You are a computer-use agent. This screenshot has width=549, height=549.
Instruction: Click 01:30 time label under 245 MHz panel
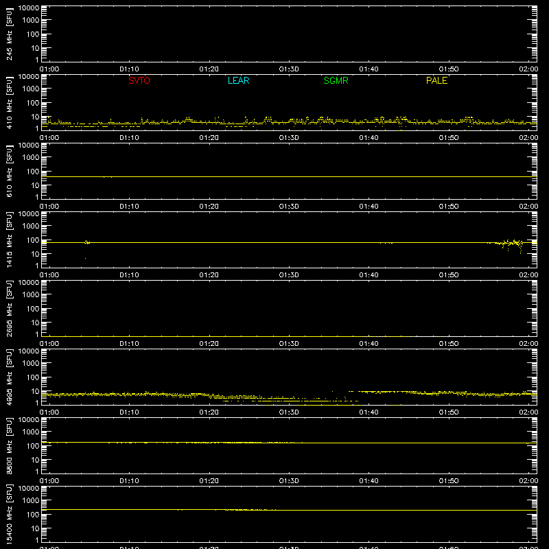[x=289, y=69]
